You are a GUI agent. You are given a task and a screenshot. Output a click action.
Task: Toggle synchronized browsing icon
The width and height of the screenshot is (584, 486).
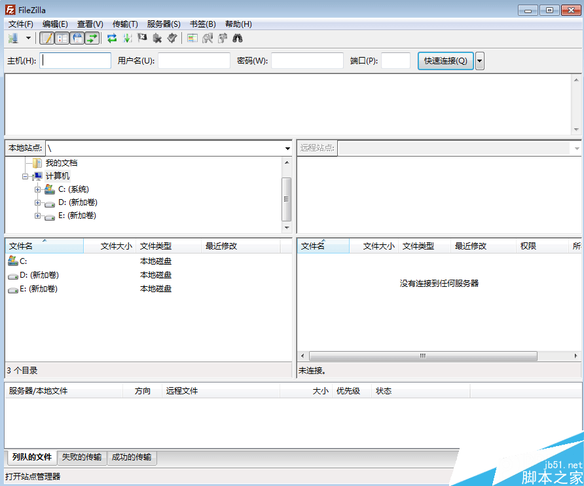pos(223,38)
